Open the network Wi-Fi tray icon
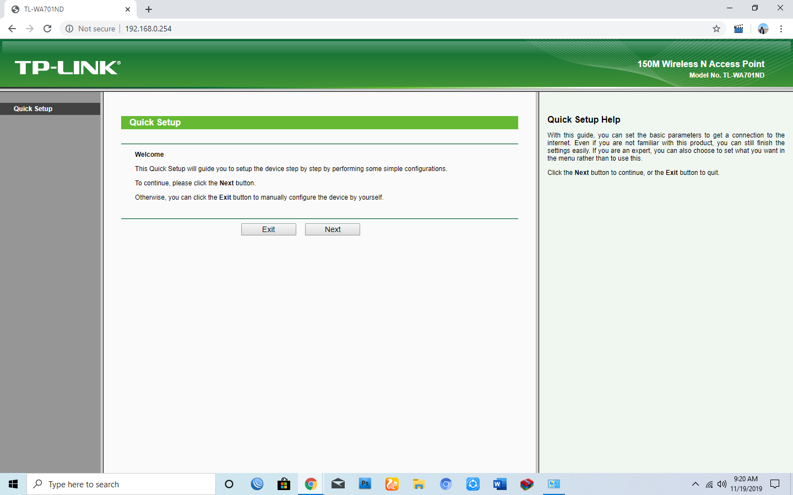The image size is (793, 495). [709, 484]
